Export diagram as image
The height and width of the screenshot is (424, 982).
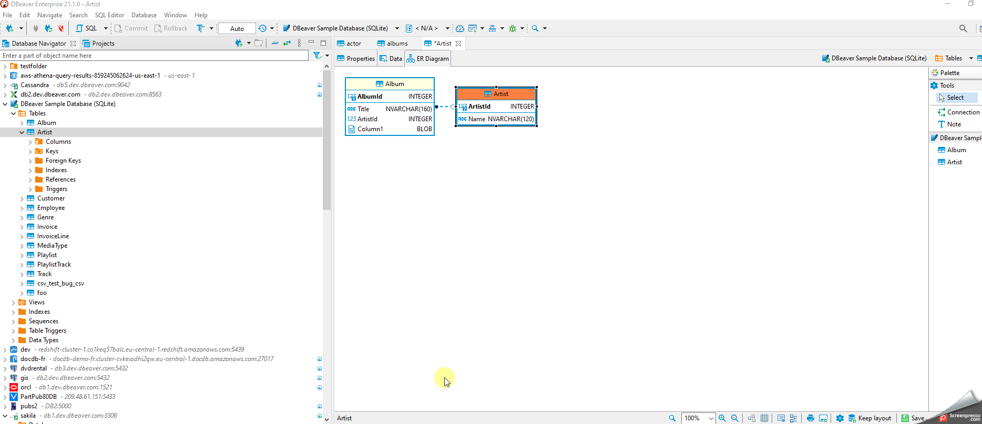coord(823,418)
